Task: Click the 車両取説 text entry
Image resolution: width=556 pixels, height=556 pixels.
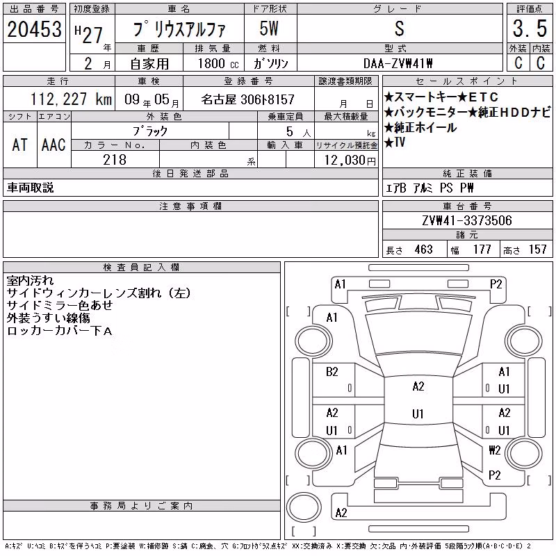Action: point(30,188)
